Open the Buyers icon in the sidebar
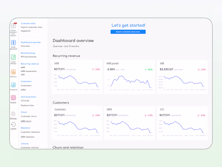222x167 pixels. [13, 98]
